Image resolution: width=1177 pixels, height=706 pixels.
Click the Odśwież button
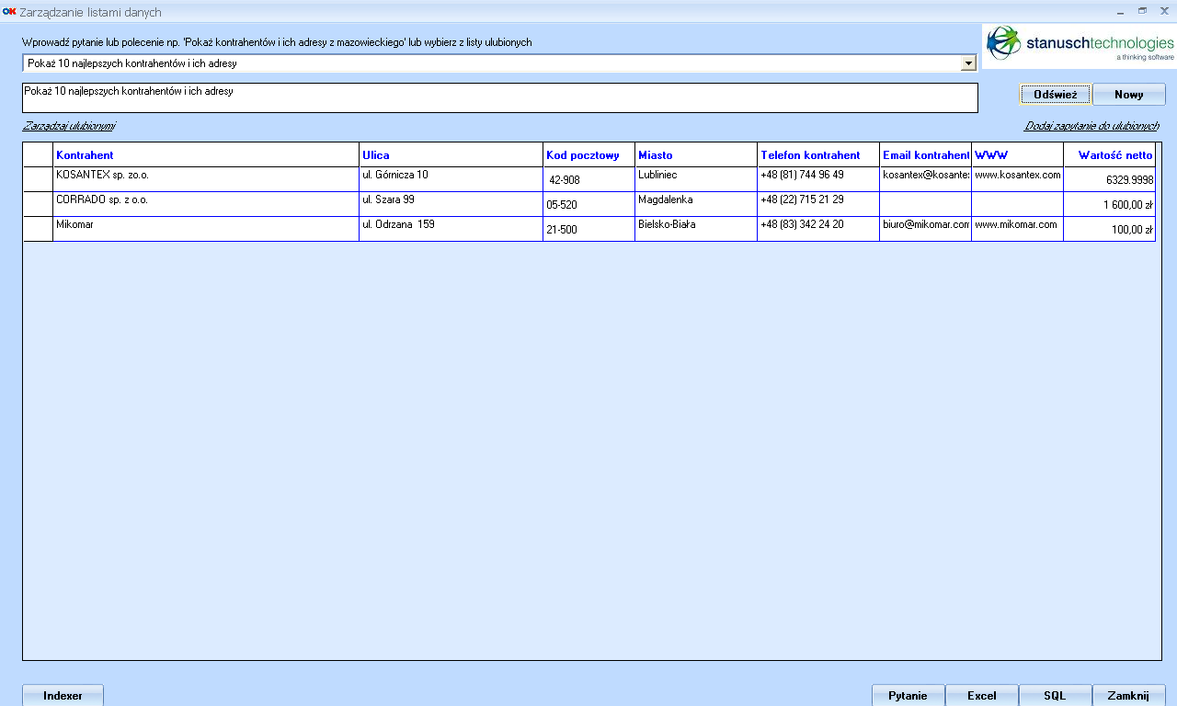coord(1056,94)
